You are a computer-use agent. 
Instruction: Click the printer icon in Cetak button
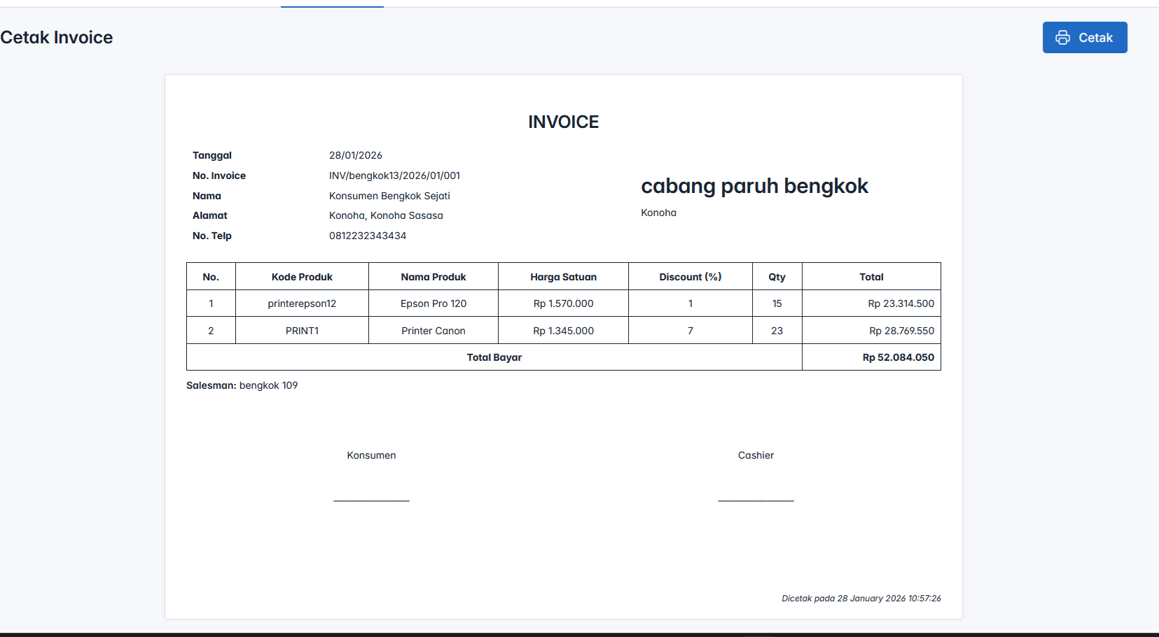pyautogui.click(x=1062, y=38)
